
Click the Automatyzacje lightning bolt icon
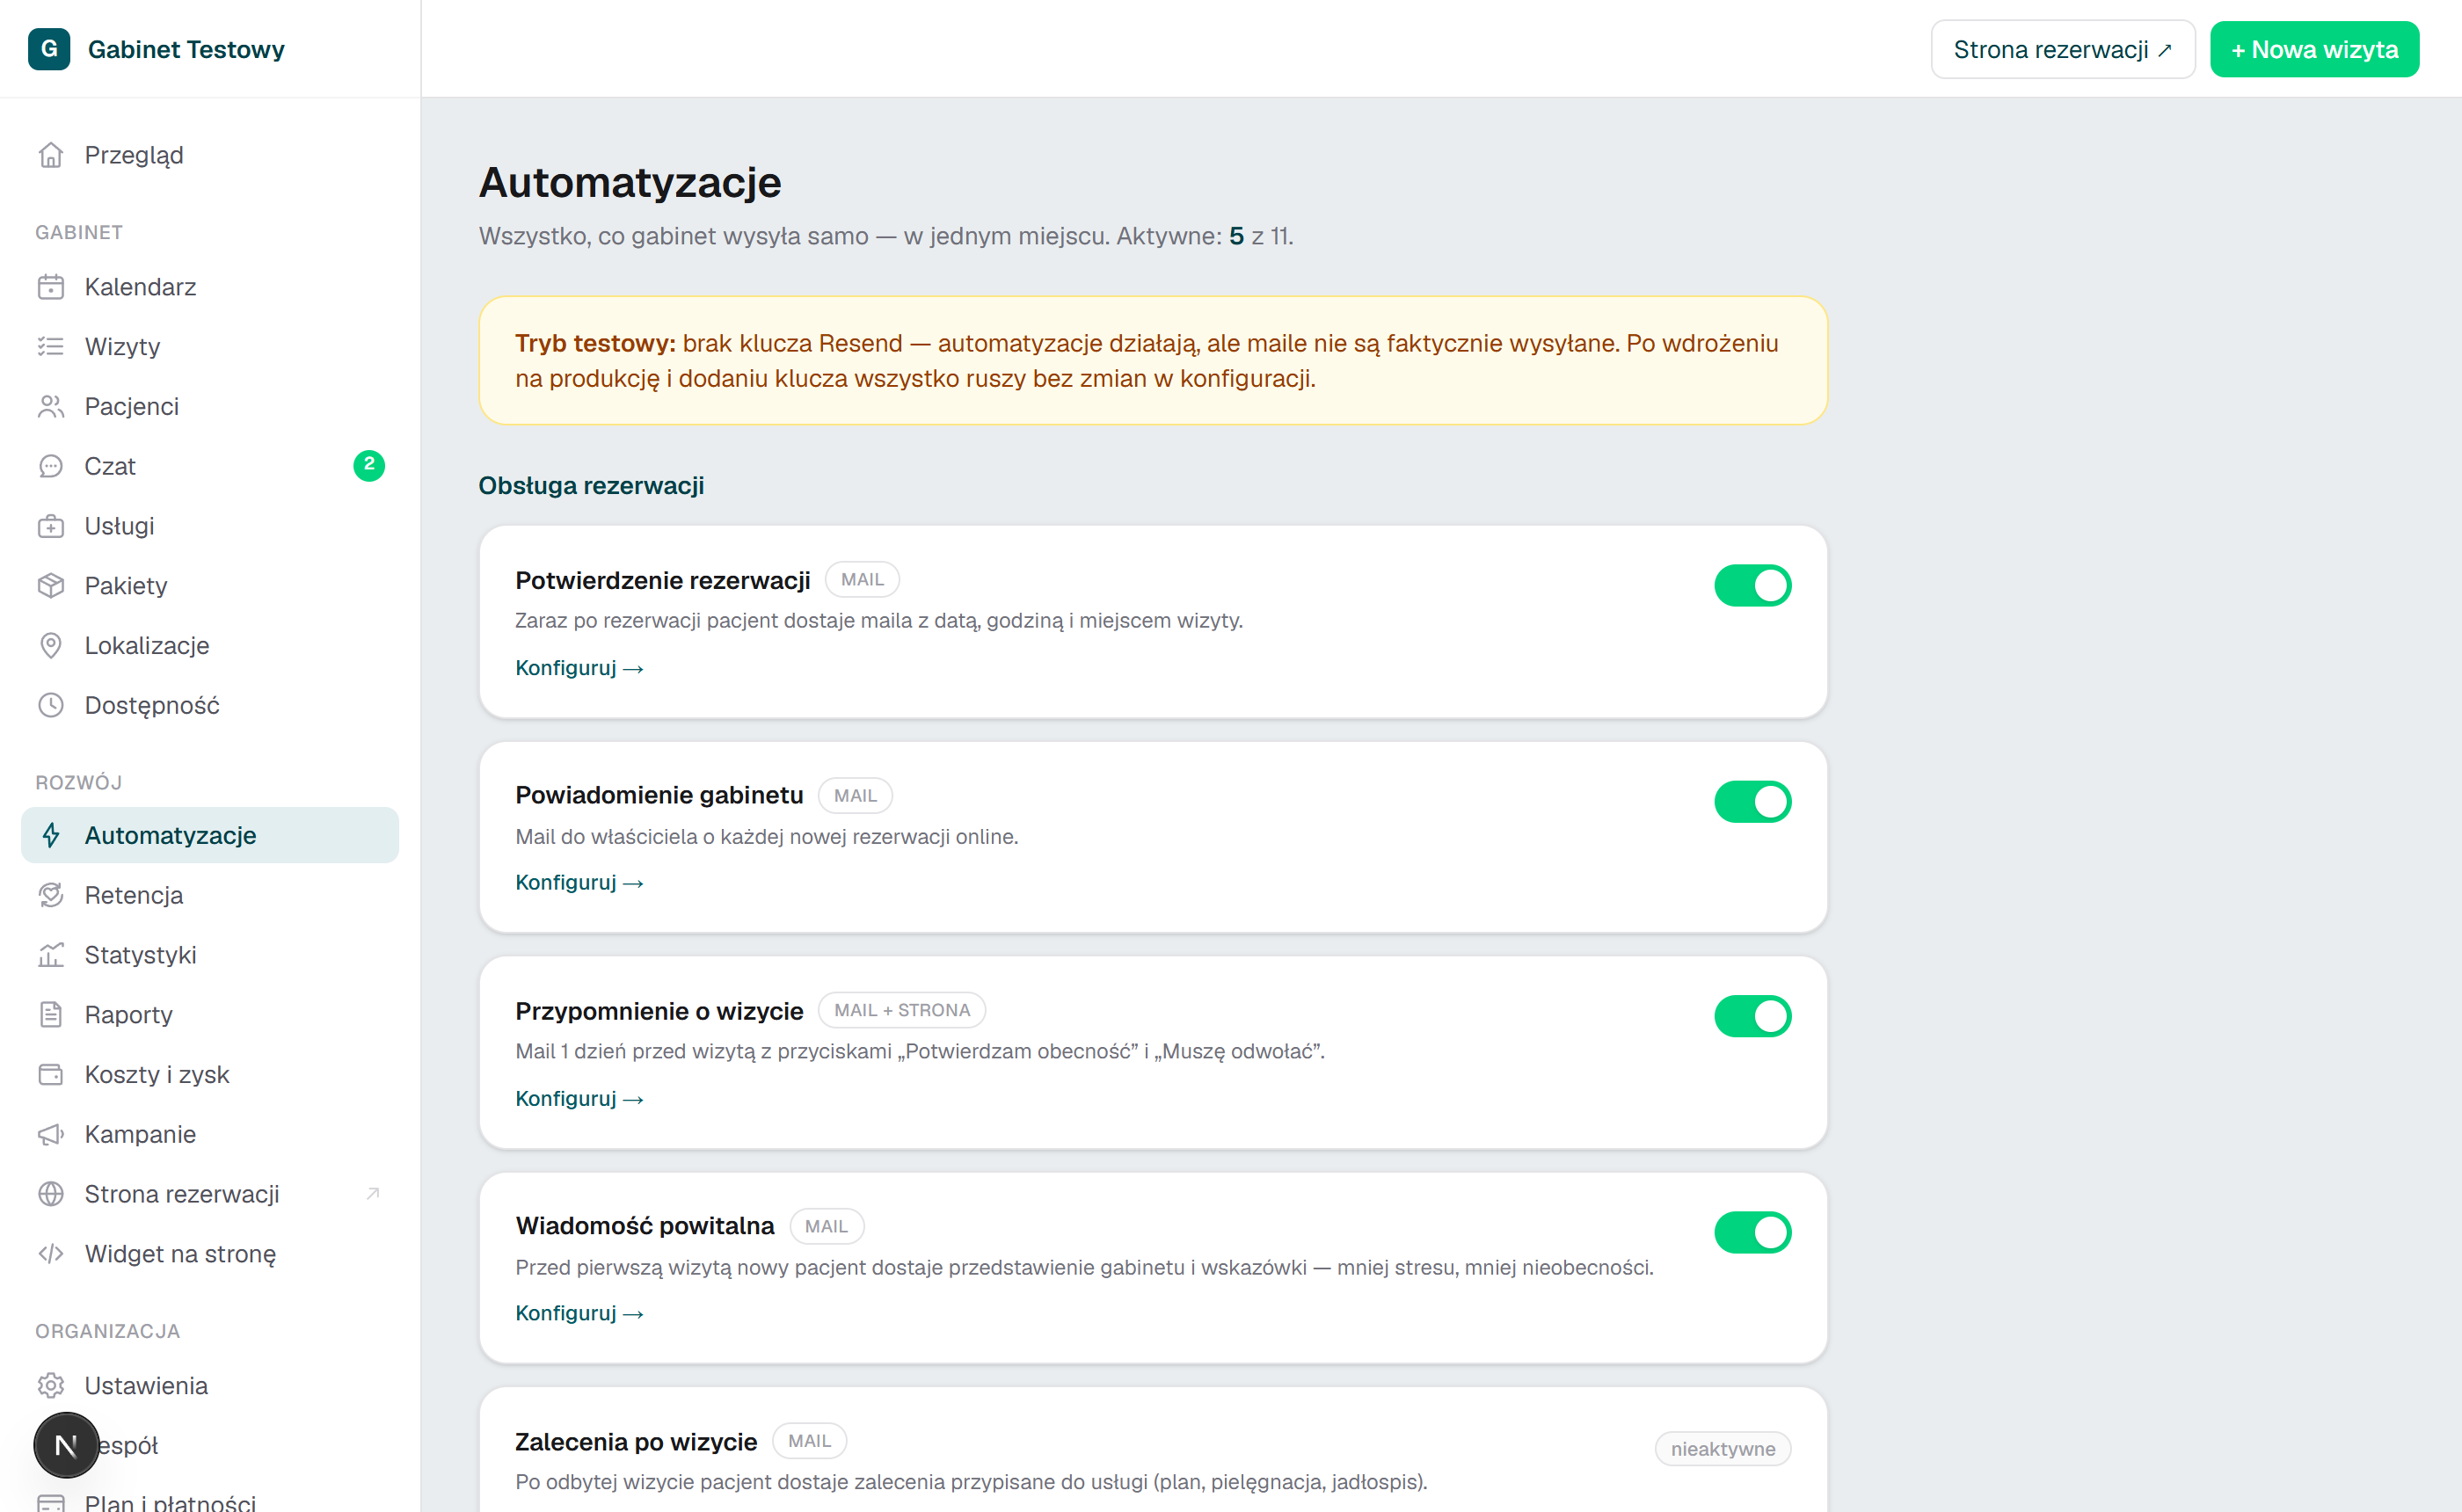coord(51,835)
